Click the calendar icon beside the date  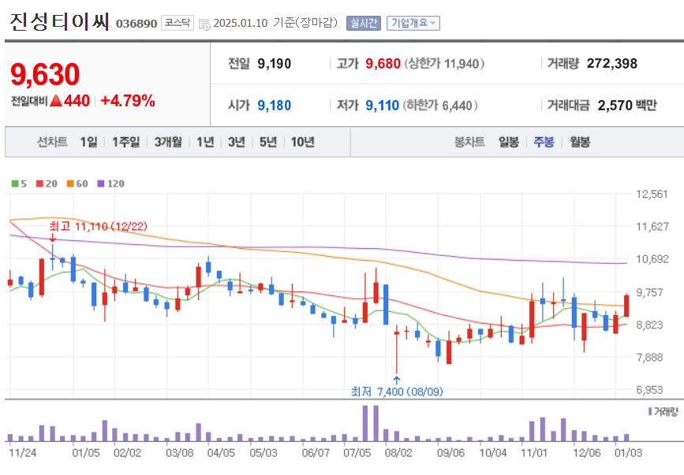[204, 24]
